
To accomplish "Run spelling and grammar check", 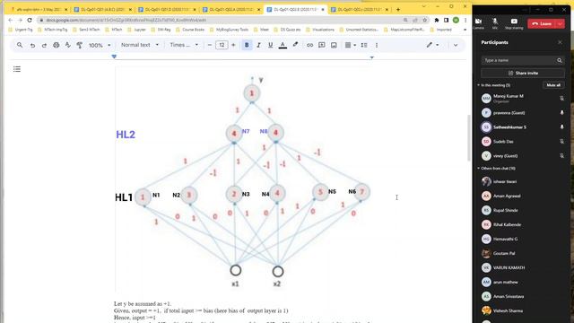I will point(68,45).
